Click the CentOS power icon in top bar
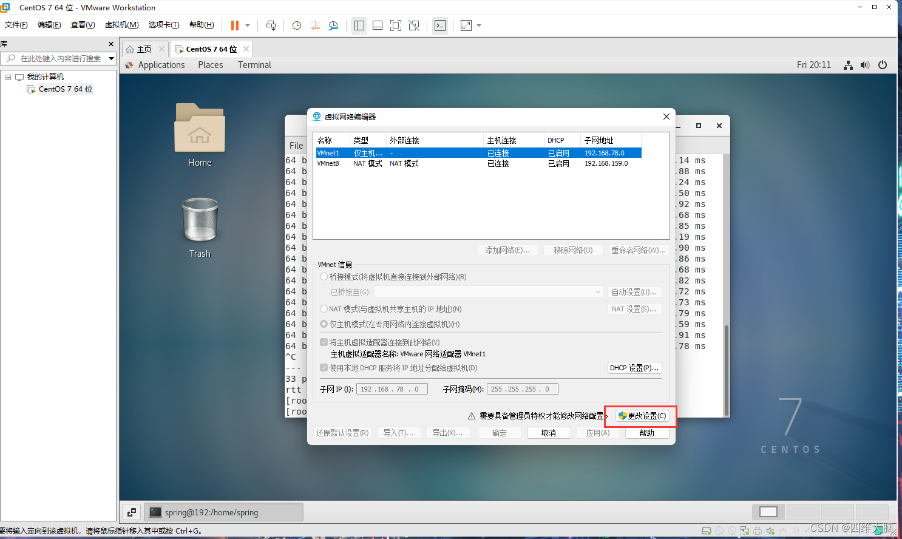 point(883,65)
